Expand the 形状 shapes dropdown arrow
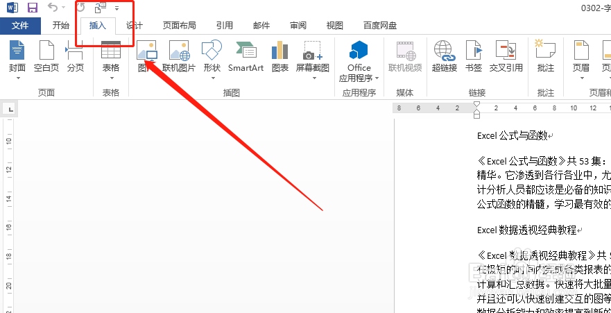 [213, 78]
